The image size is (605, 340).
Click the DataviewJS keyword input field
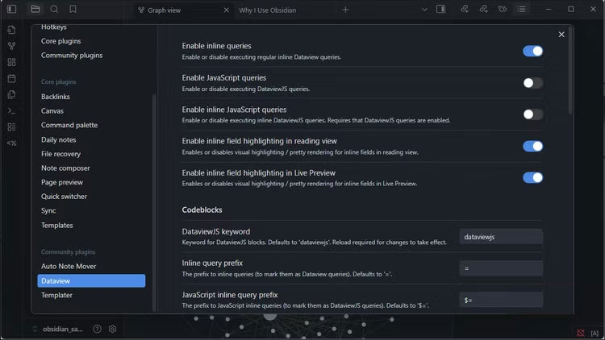[501, 237]
